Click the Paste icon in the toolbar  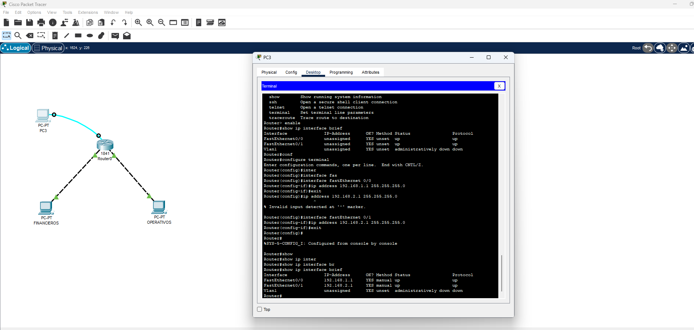[101, 22]
